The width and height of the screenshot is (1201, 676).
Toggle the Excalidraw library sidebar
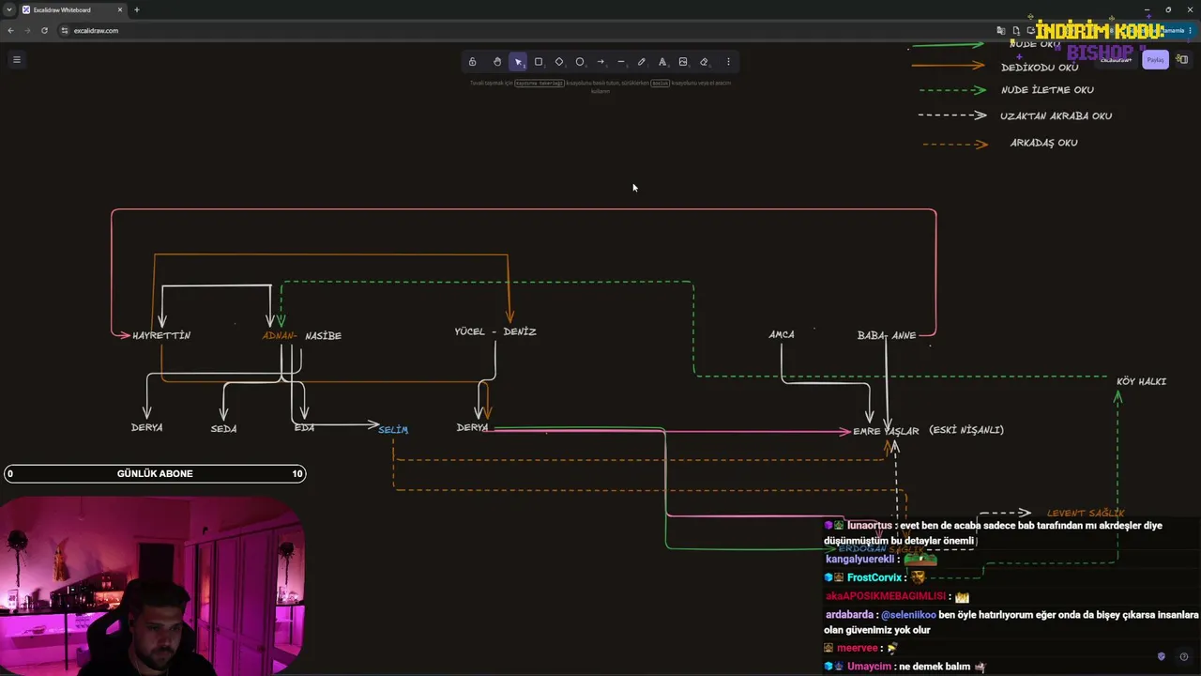click(1182, 59)
